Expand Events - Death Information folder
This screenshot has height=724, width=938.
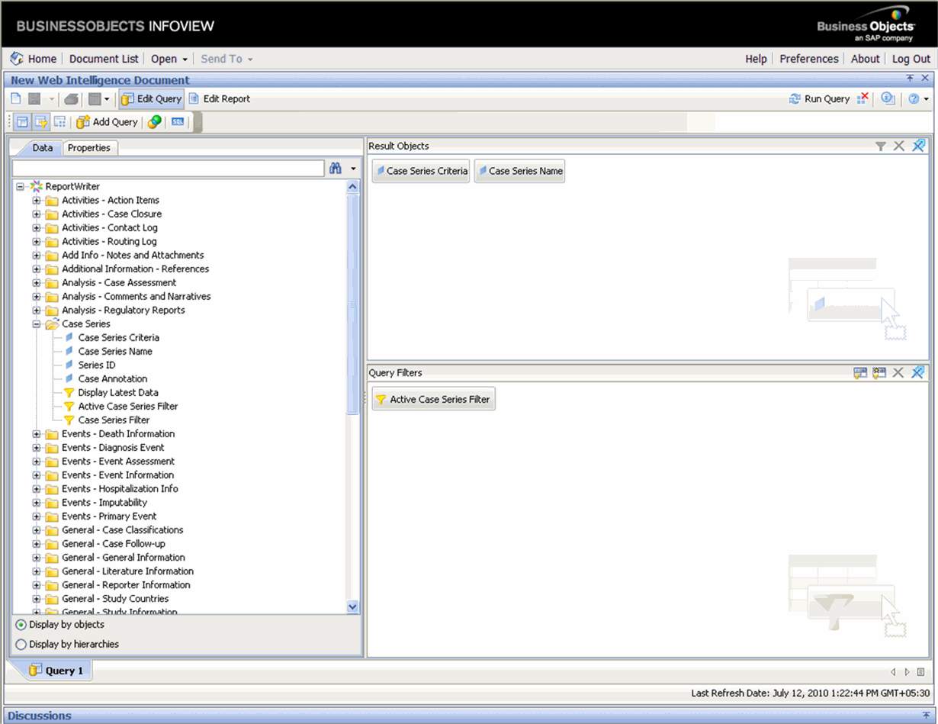(37, 434)
